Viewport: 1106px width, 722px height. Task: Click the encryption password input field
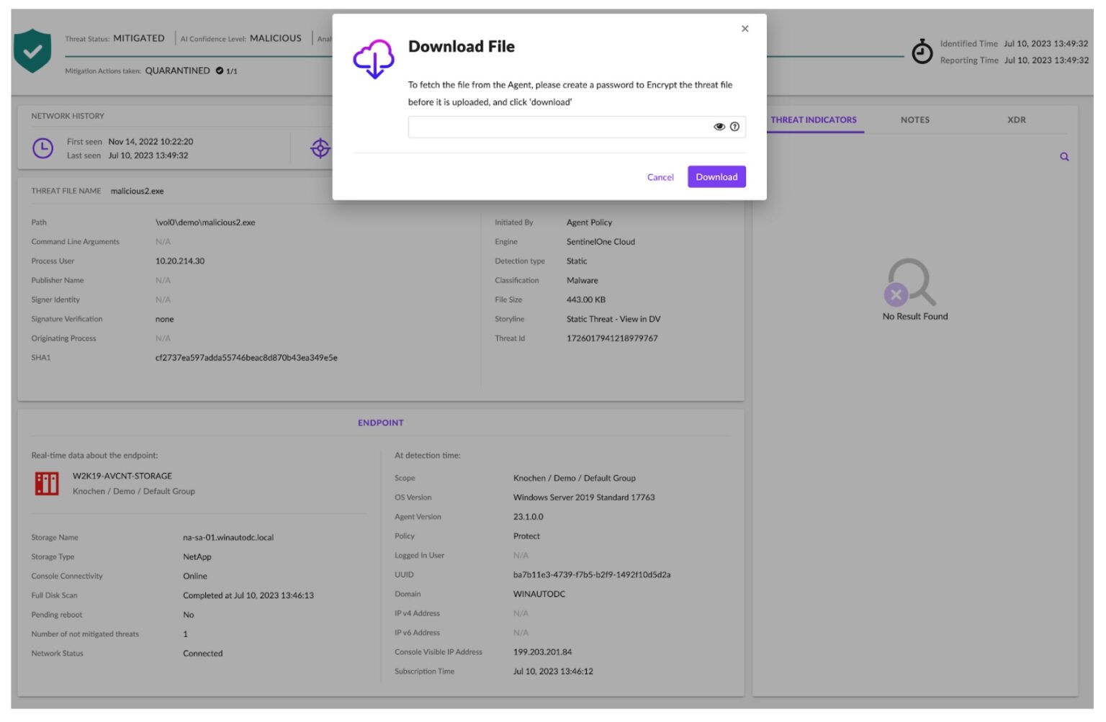(558, 127)
